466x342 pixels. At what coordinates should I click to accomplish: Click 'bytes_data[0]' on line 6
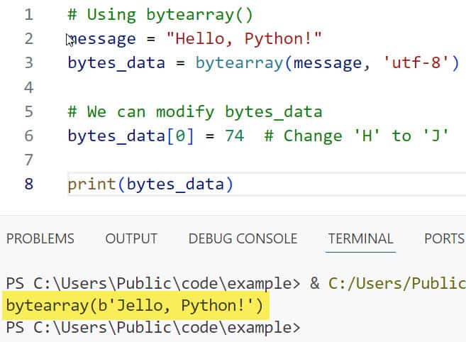point(131,136)
